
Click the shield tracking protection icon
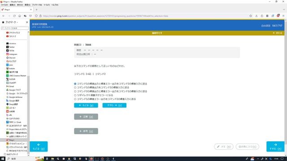pos(36,16)
